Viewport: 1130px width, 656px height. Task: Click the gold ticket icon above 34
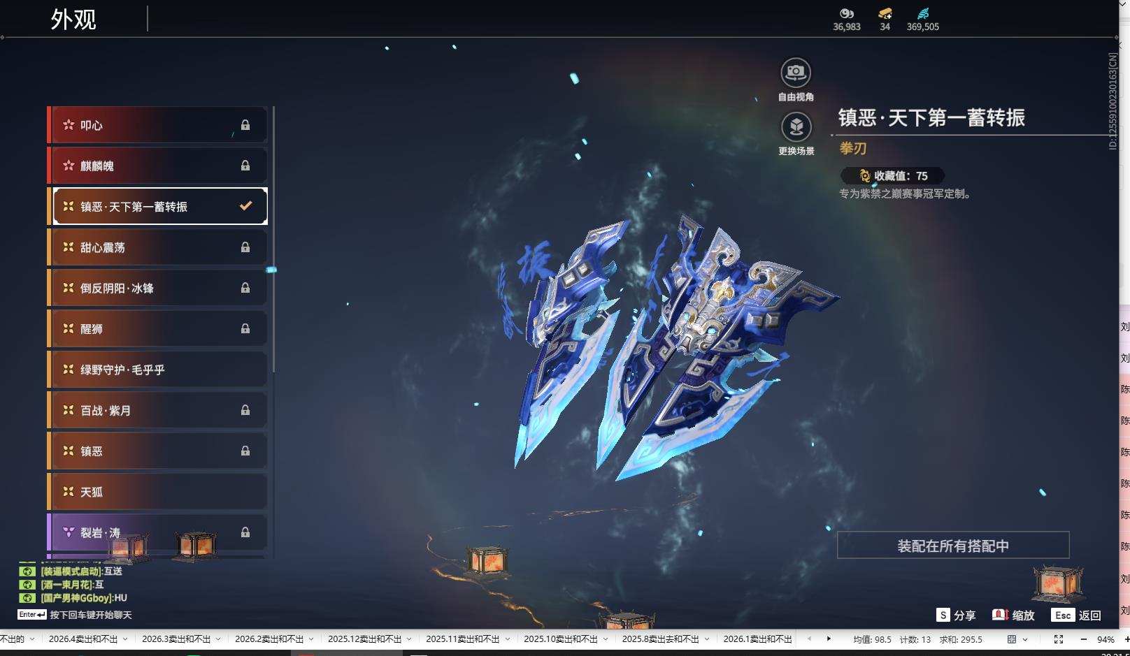click(885, 13)
